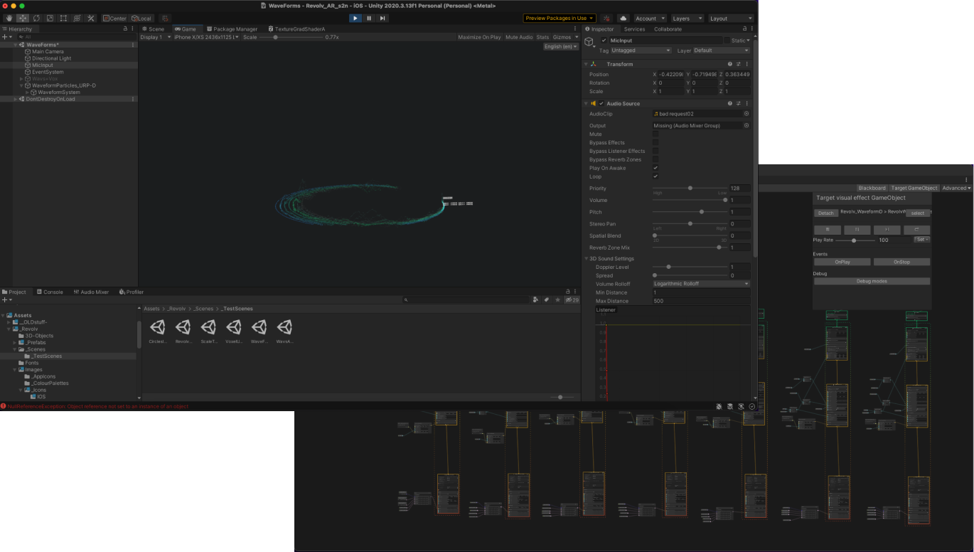Image resolution: width=974 pixels, height=552 pixels.
Task: Click the Play button to toggle play mode
Action: tap(355, 18)
